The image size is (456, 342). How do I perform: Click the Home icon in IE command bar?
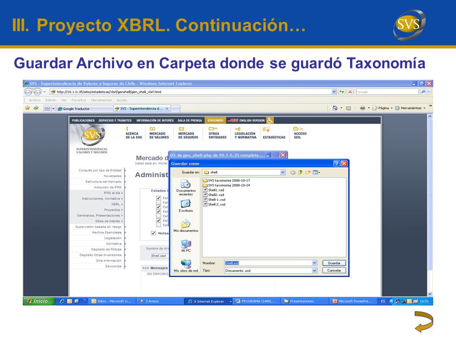[x=335, y=108]
